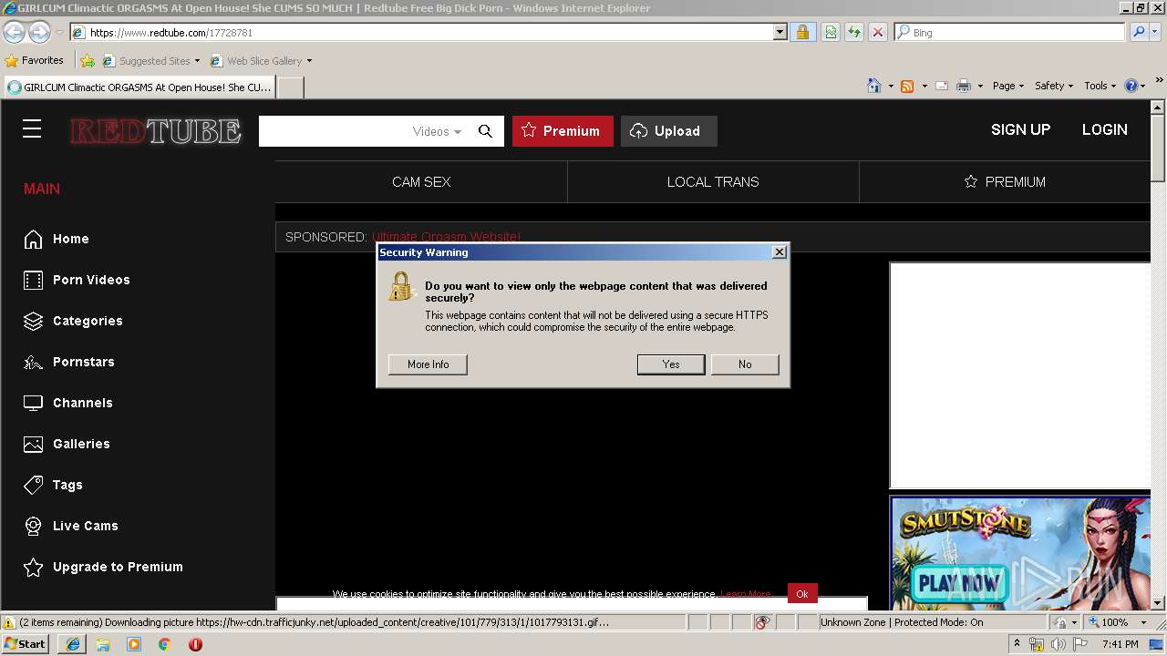Click the LOGIN link

(1104, 129)
